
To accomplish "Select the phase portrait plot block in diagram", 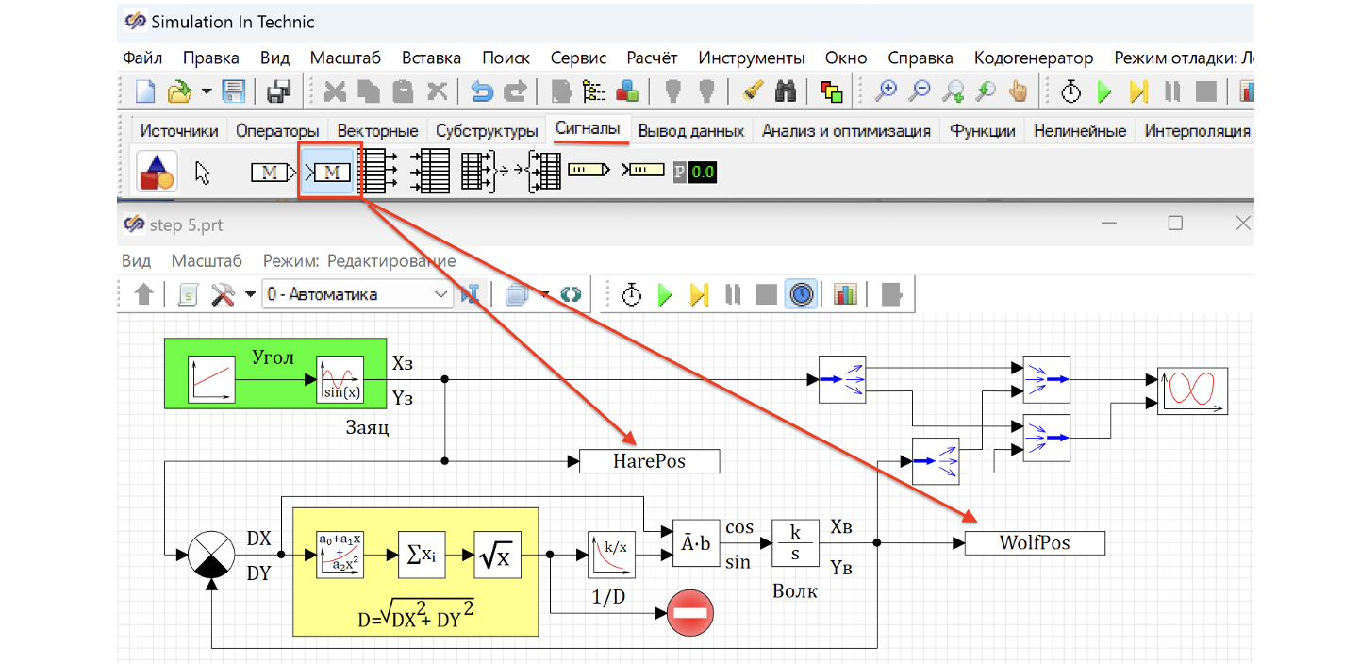I will pyautogui.click(x=1193, y=390).
